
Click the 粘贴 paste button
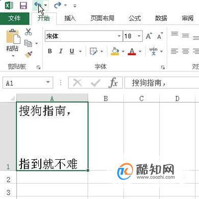[x=13, y=42]
